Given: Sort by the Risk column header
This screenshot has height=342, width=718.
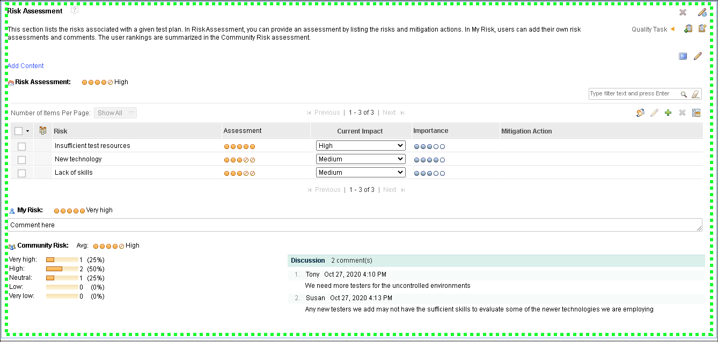Looking at the screenshot, I should coord(61,131).
